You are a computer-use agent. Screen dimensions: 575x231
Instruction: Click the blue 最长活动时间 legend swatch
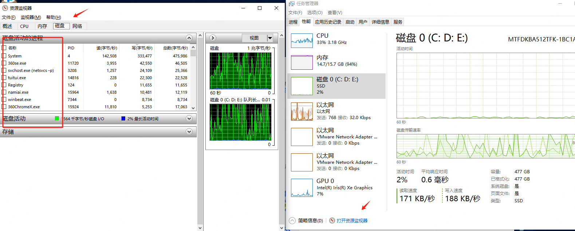pos(123,118)
